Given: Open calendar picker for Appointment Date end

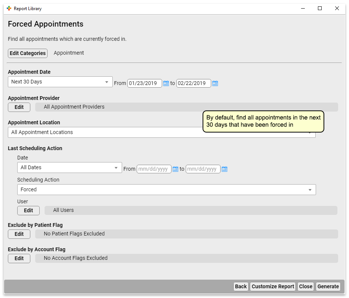Looking at the screenshot, I should pyautogui.click(x=215, y=83).
